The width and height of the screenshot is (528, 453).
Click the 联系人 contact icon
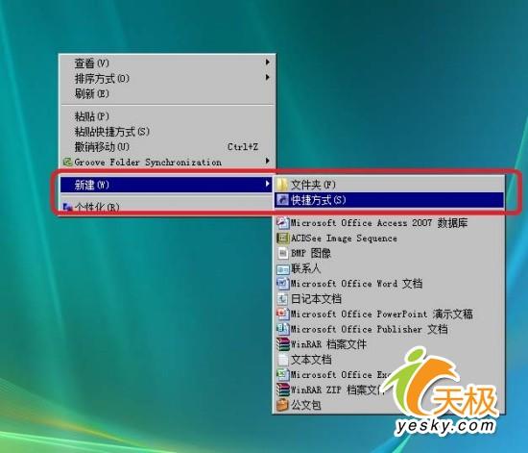click(282, 269)
